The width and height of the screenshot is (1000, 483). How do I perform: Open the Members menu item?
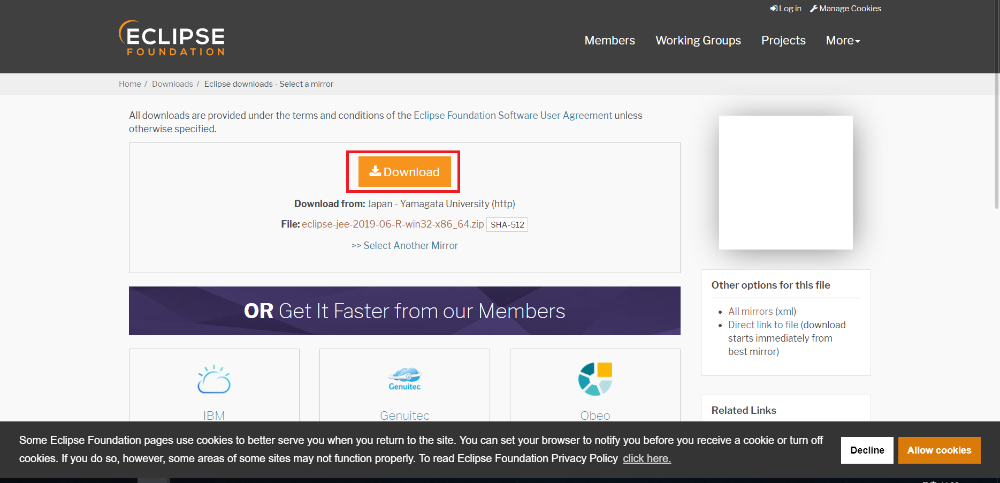point(609,40)
